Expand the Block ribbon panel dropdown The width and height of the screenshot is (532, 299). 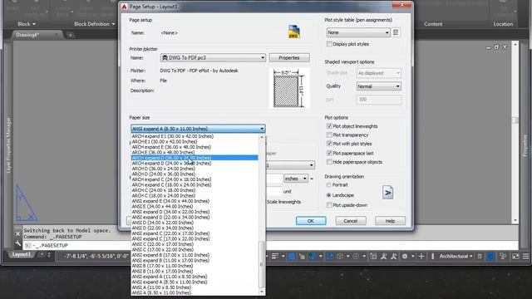tap(27, 24)
